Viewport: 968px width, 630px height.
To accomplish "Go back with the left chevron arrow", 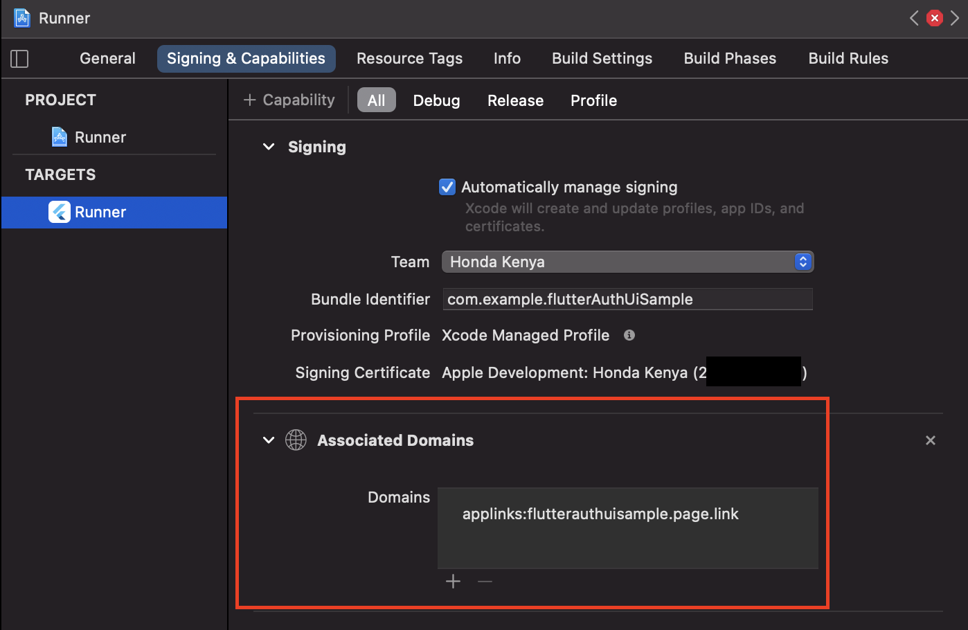I will (x=914, y=18).
